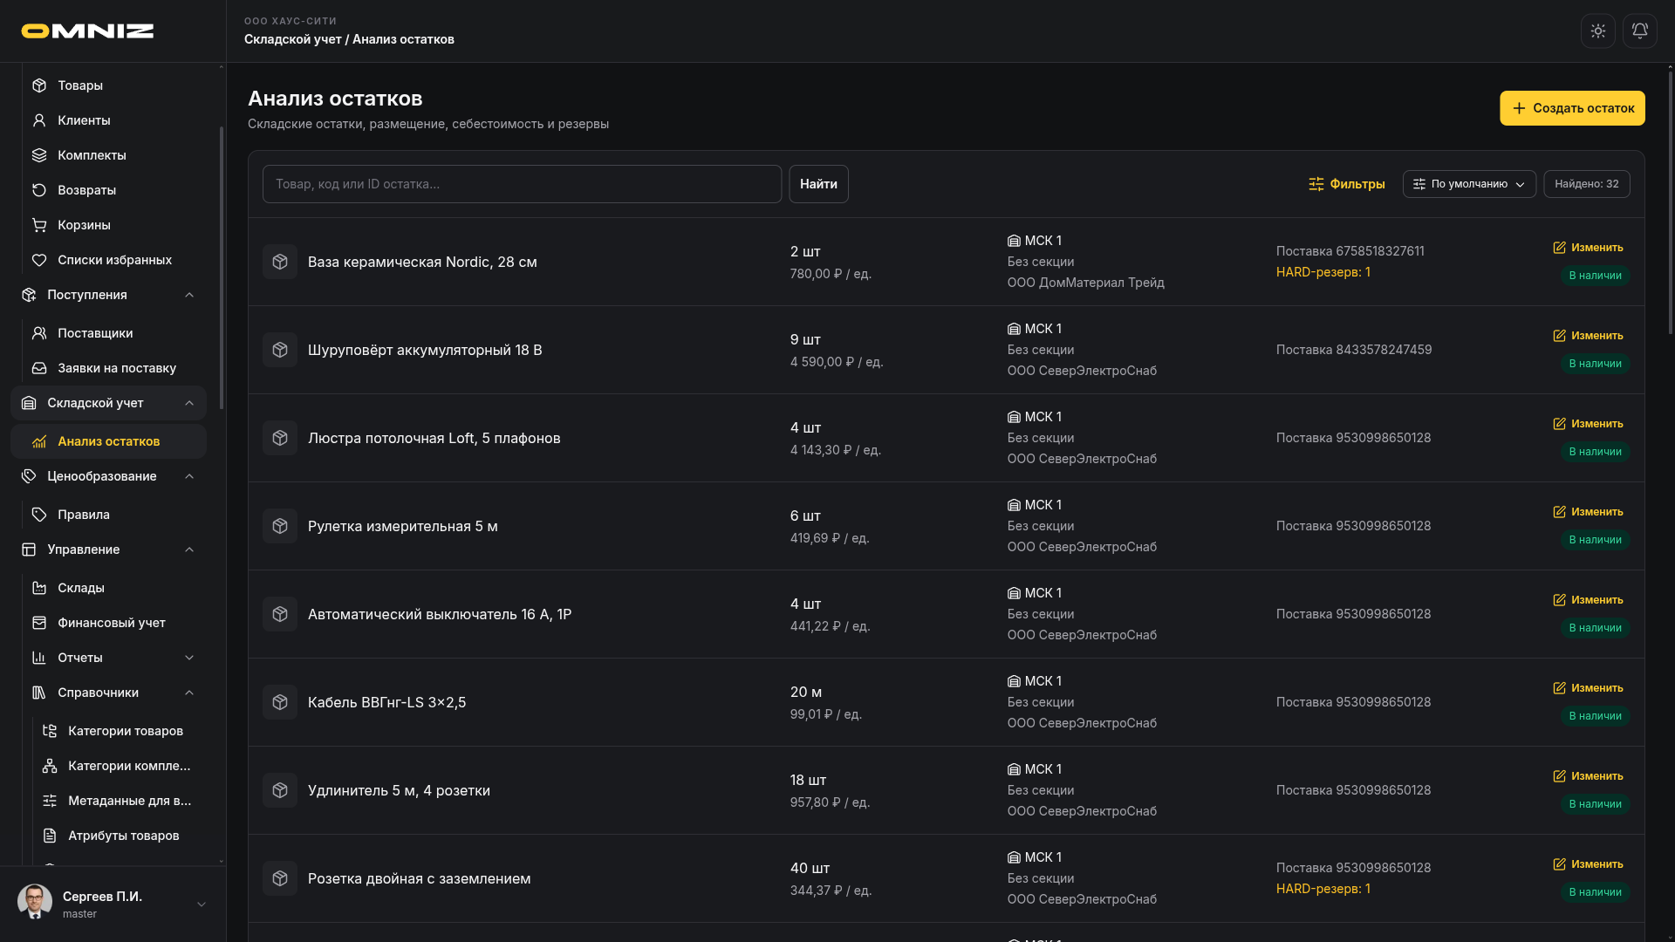Go to Анализ остатков menu item

(x=108, y=441)
